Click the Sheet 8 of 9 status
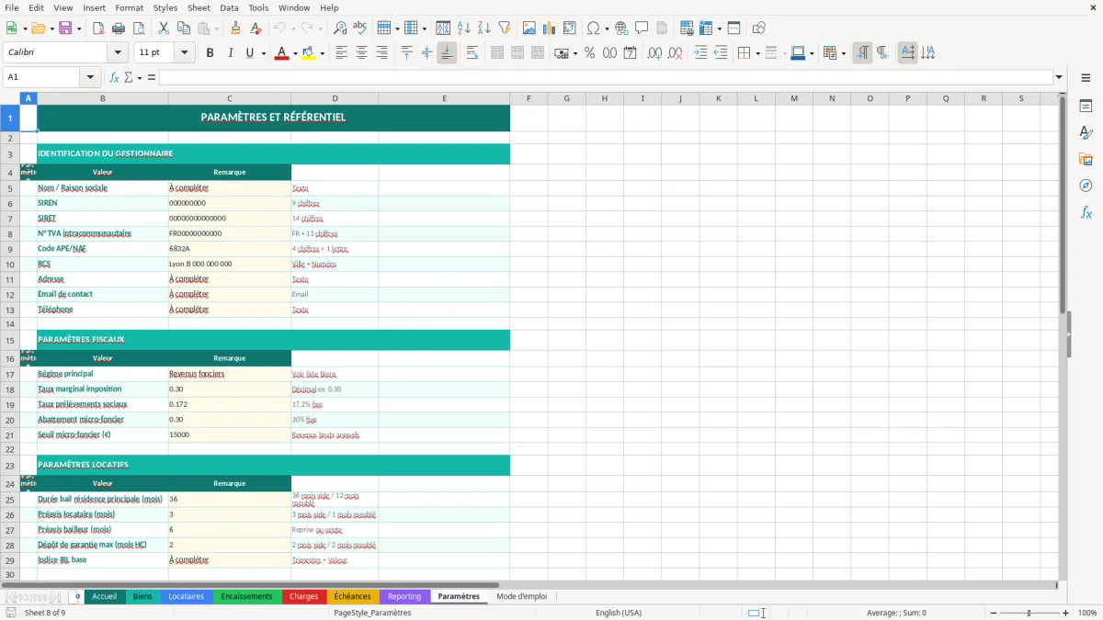The height and width of the screenshot is (620, 1103). 45,613
